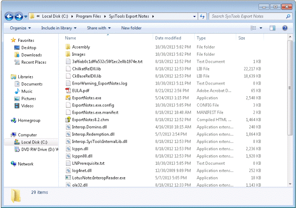This screenshot has width=296, height=208.
Task: Click the Change your view icon
Action: pyautogui.click(x=253, y=28)
